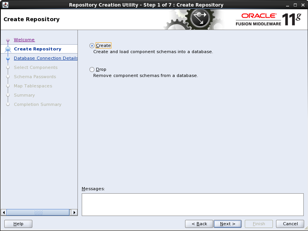Image resolution: width=308 pixels, height=231 pixels.
Task: Click the Database Connection Details step bullet
Action: coord(8,59)
